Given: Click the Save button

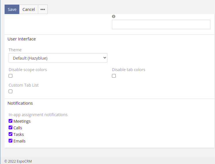Looking at the screenshot, I should (12, 9).
